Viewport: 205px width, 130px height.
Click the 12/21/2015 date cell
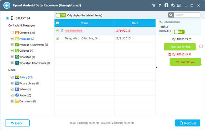pos(123,38)
